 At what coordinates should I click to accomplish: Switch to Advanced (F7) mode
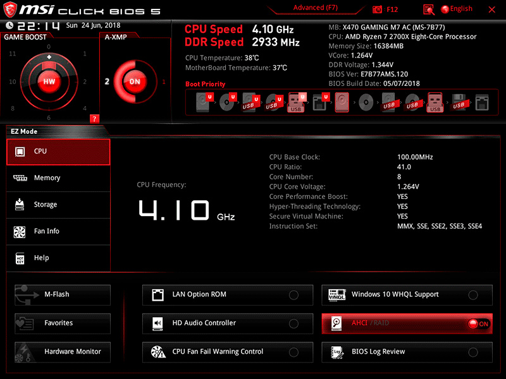click(x=315, y=8)
